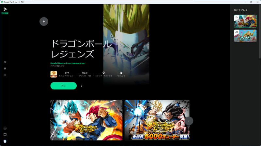
Task: Close the Google Play Games window
Action: coord(257,2)
